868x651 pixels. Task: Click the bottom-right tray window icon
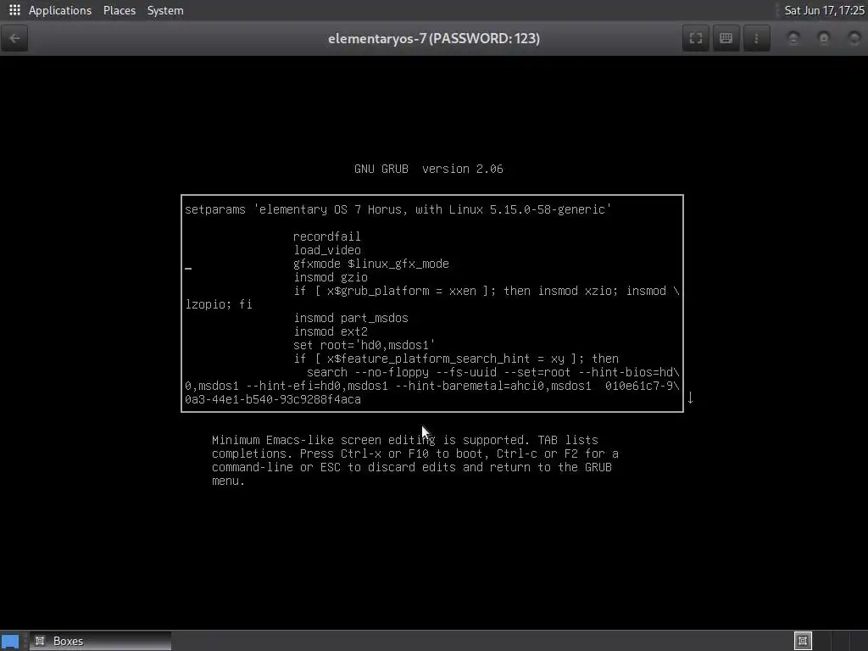click(x=803, y=641)
